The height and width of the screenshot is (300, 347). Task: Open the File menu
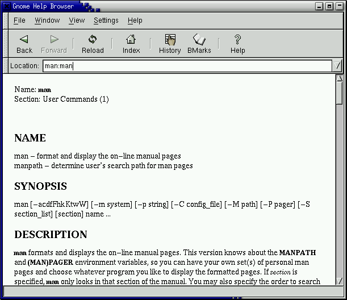click(x=19, y=20)
